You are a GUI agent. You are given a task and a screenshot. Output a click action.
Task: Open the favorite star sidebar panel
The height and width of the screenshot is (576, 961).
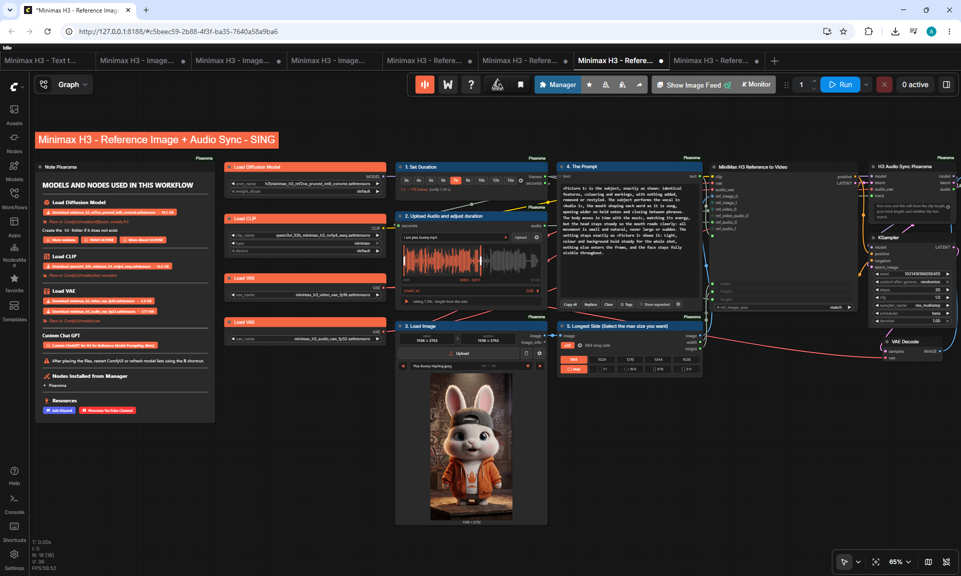coord(14,283)
